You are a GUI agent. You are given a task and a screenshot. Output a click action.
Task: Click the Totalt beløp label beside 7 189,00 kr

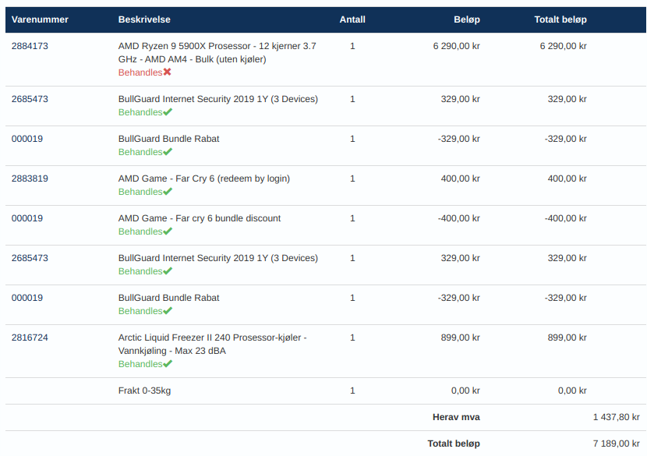point(454,444)
